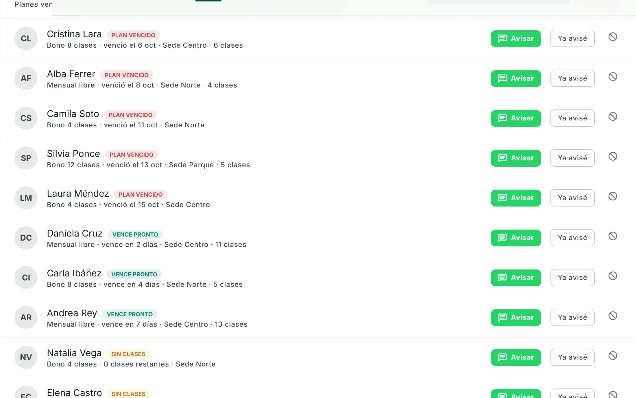Mark Natalia Vega as Ya avisé

click(572, 357)
